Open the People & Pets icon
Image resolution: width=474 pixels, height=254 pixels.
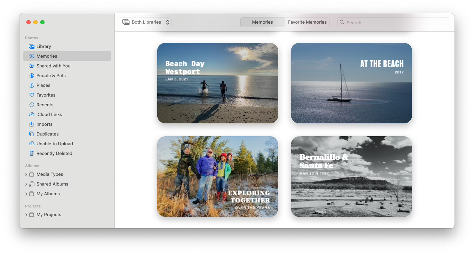tap(32, 75)
